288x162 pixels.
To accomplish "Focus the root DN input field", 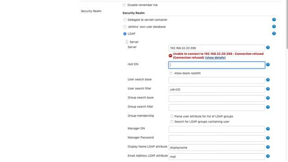I will pos(216,65).
